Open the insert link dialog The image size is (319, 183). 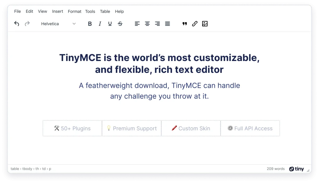(195, 23)
